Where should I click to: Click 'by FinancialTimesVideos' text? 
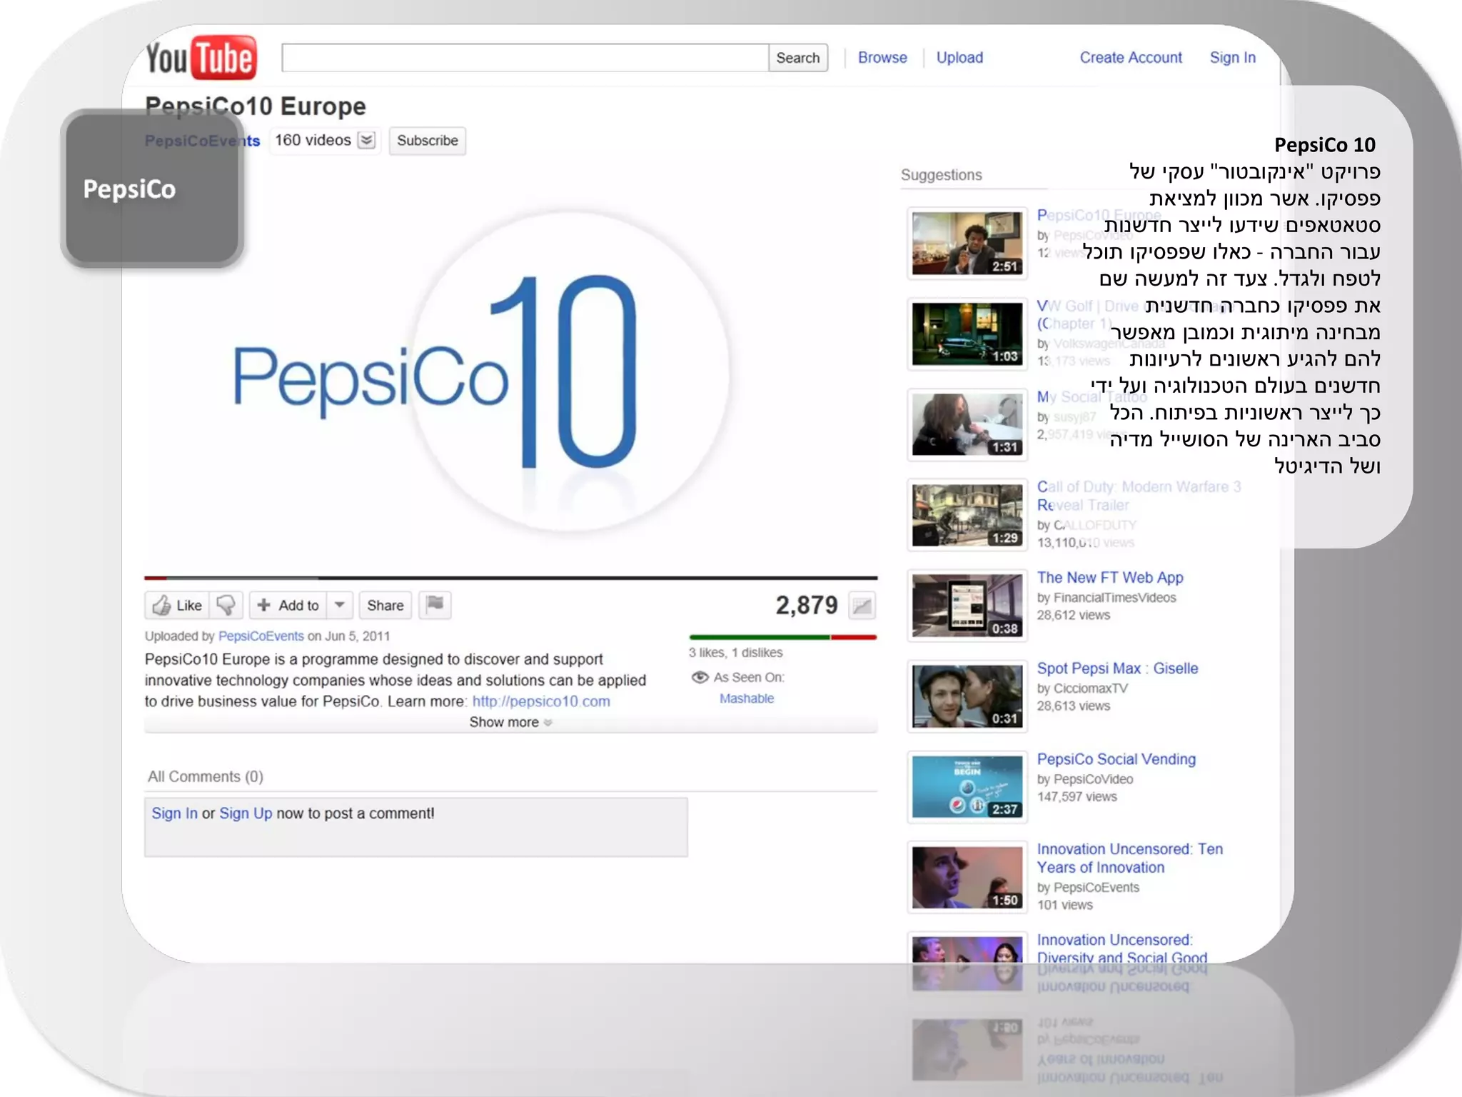pos(1106,597)
